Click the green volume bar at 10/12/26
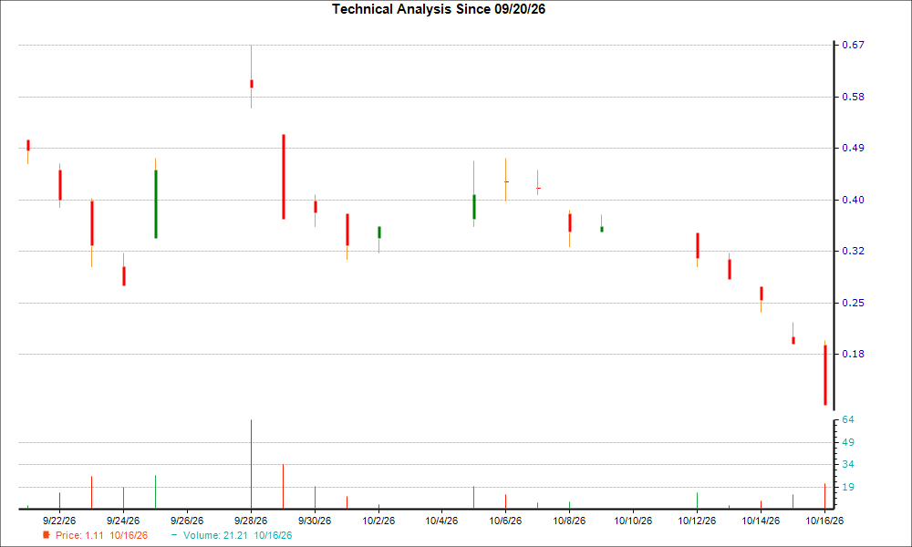912x547 pixels. pyautogui.click(x=697, y=501)
